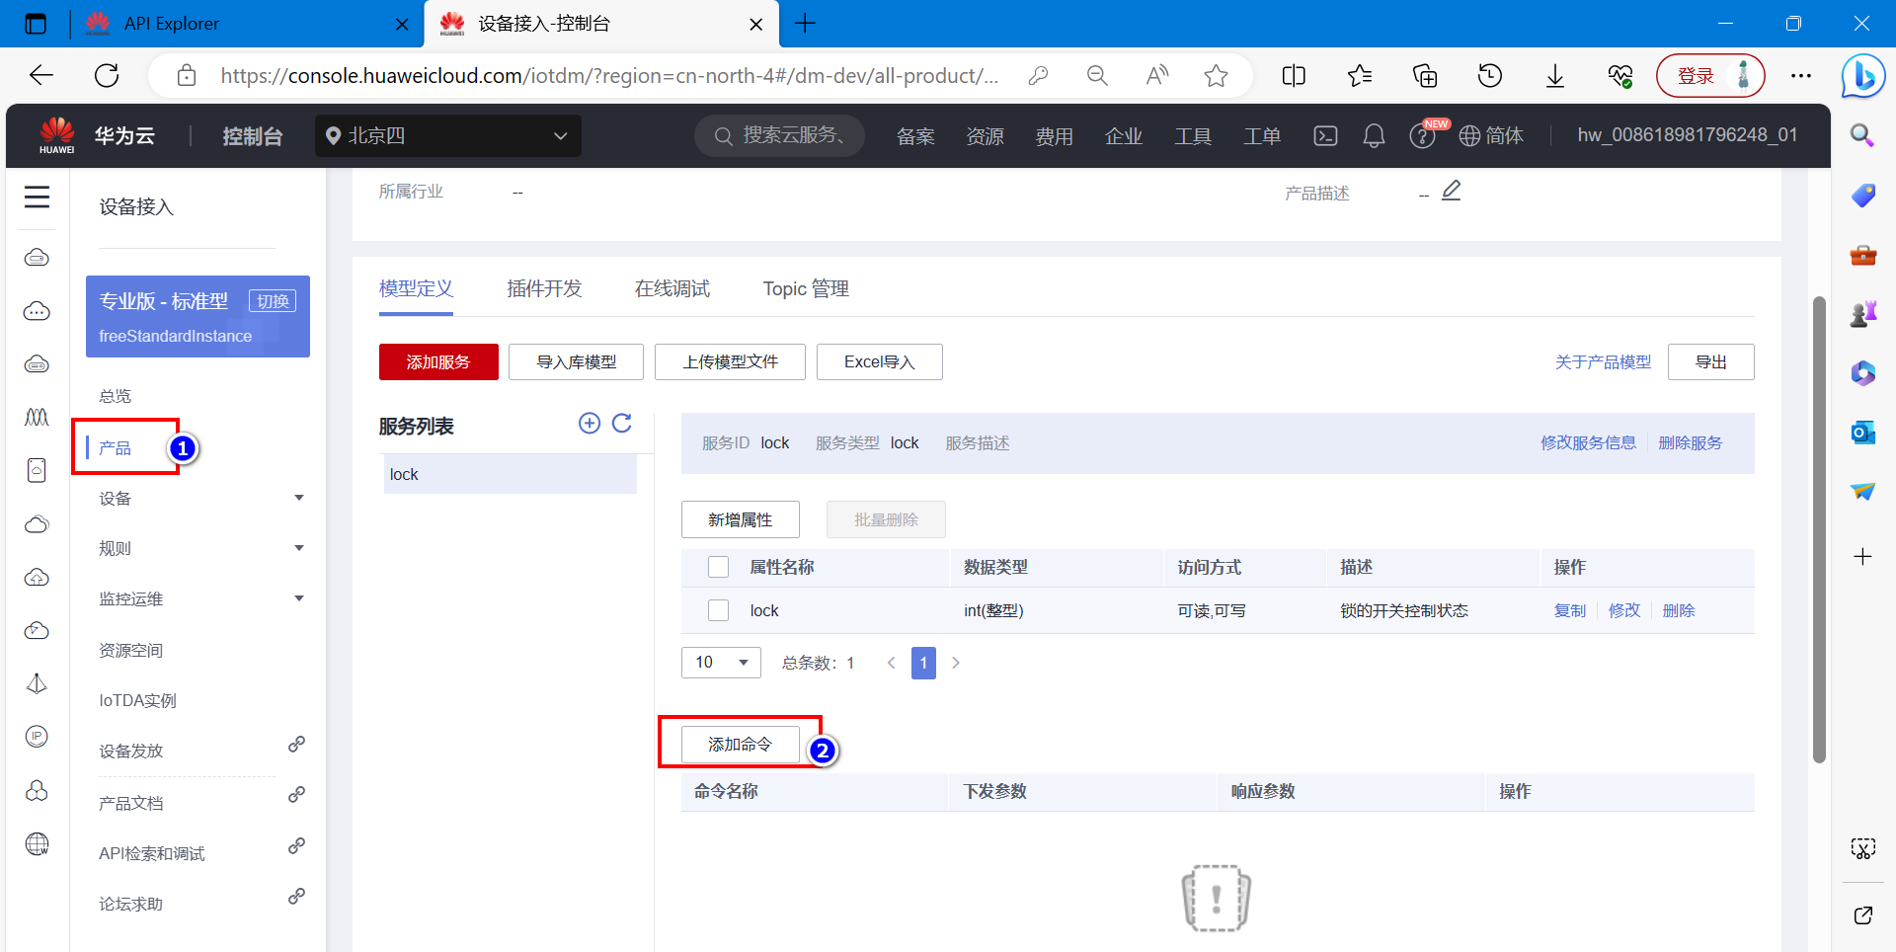The width and height of the screenshot is (1896, 952).
Task: Refresh the service list
Action: (x=622, y=423)
